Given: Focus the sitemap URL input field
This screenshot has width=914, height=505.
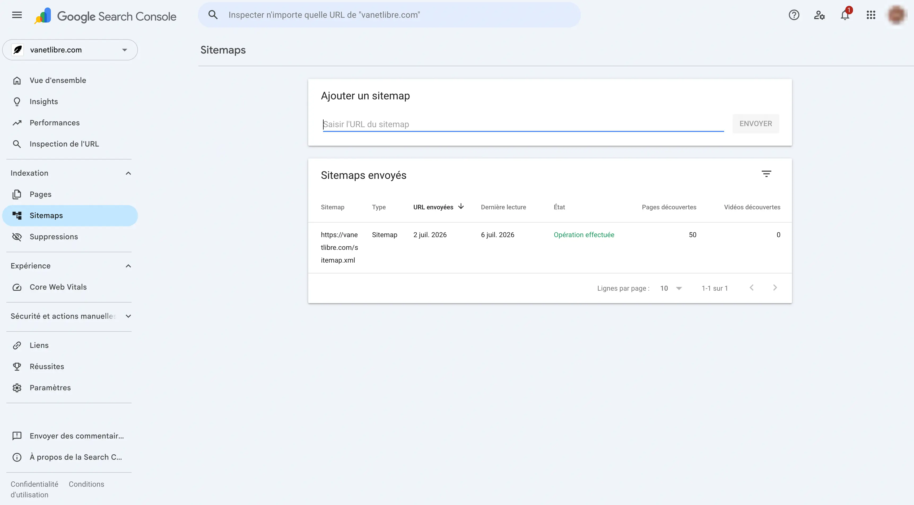Looking at the screenshot, I should [523, 124].
